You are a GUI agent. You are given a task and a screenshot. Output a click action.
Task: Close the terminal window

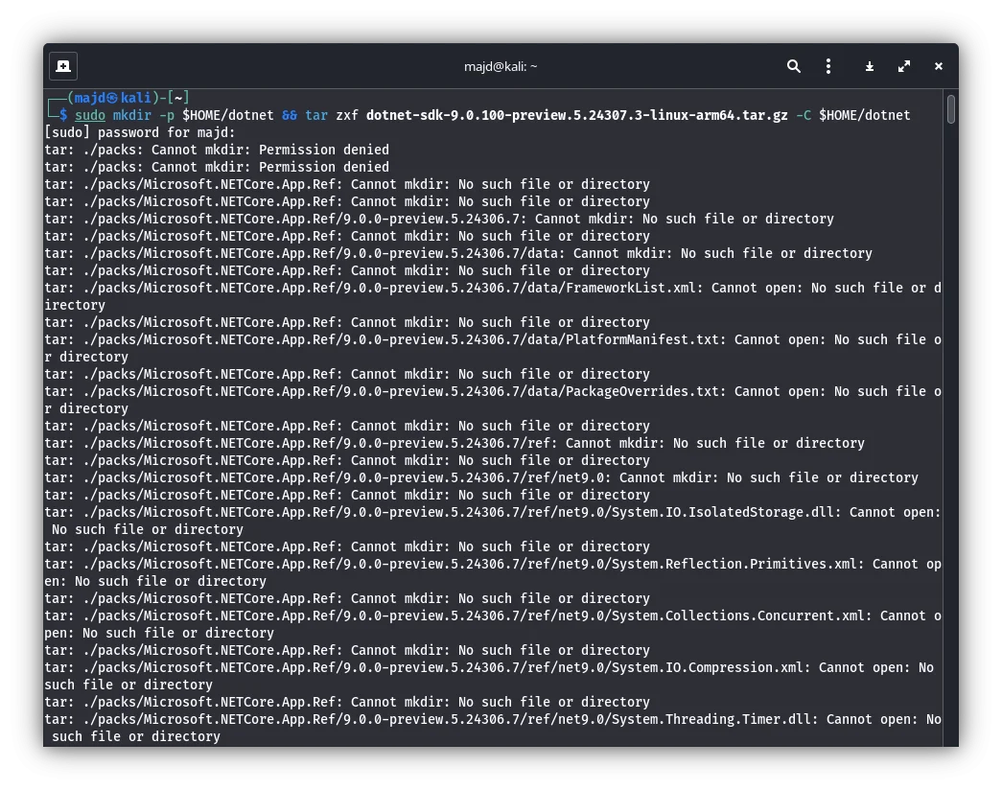point(938,66)
